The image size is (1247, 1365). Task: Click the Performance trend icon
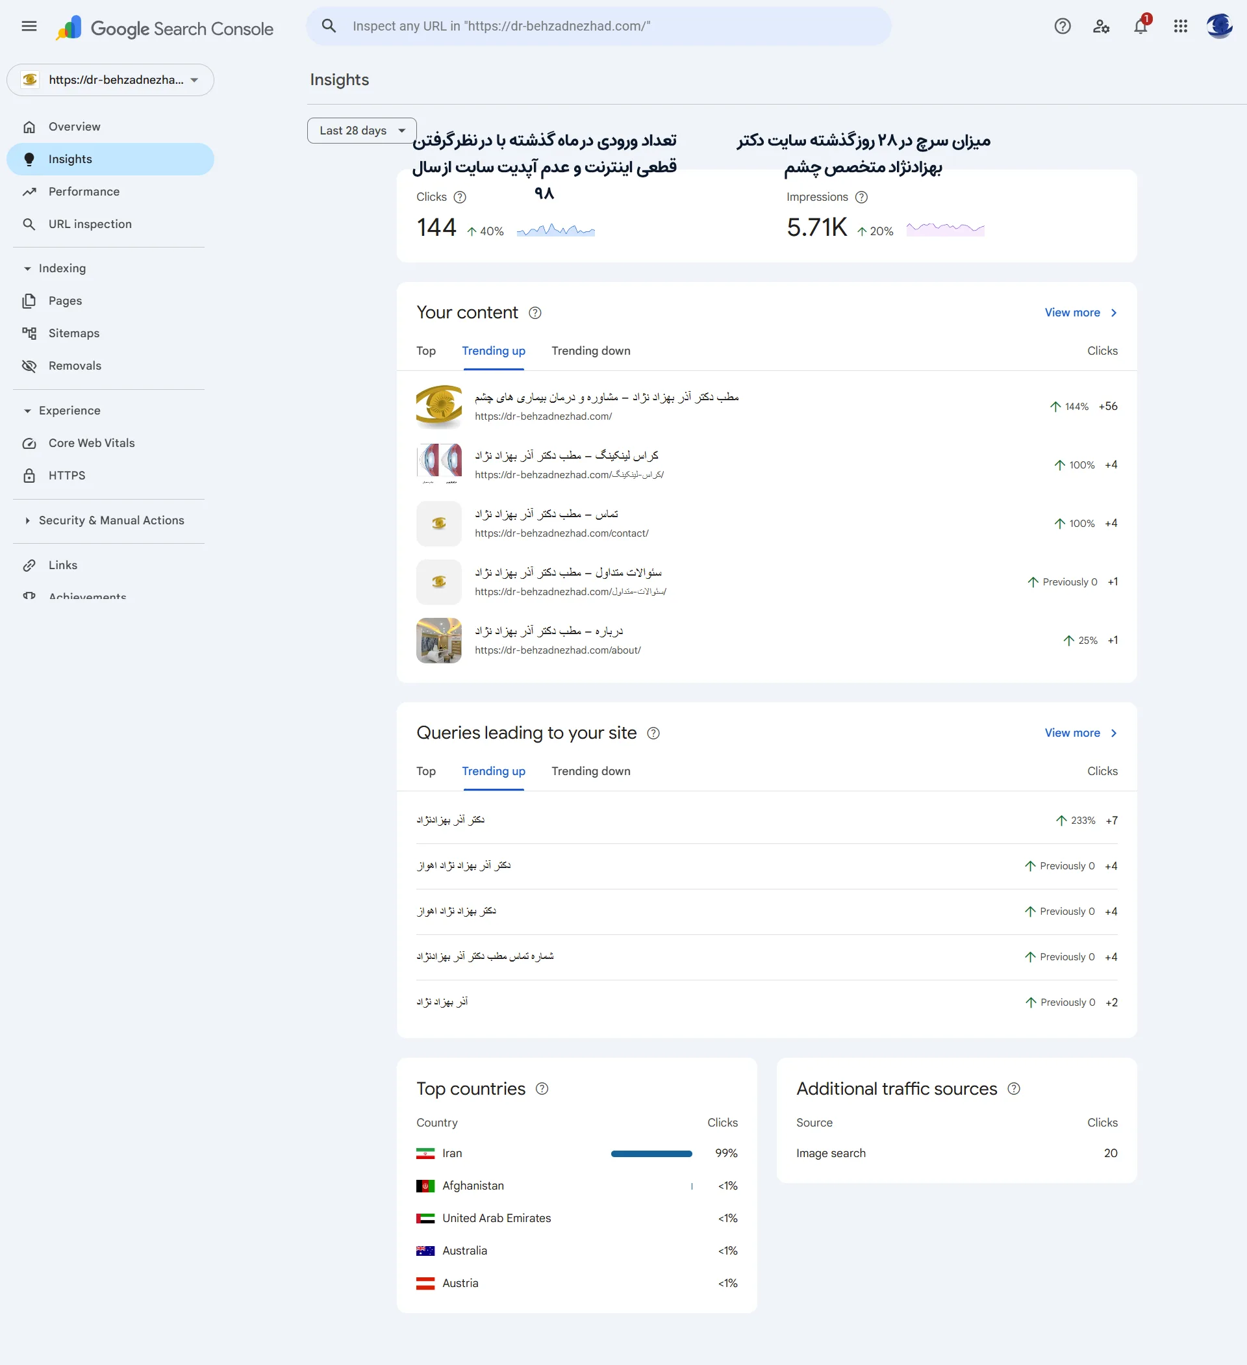point(29,192)
